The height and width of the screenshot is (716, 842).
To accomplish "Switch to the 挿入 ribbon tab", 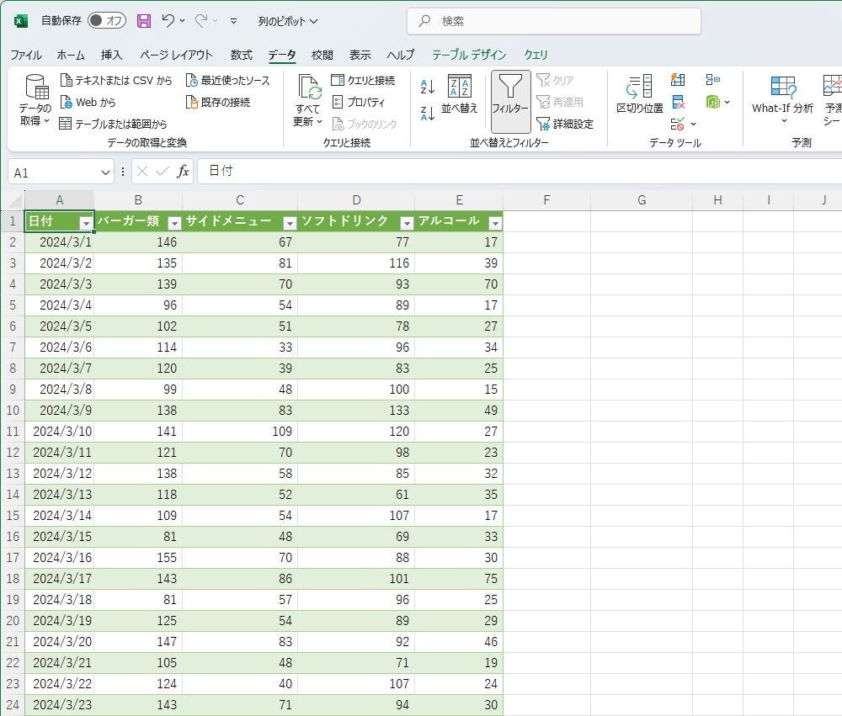I will click(x=111, y=55).
